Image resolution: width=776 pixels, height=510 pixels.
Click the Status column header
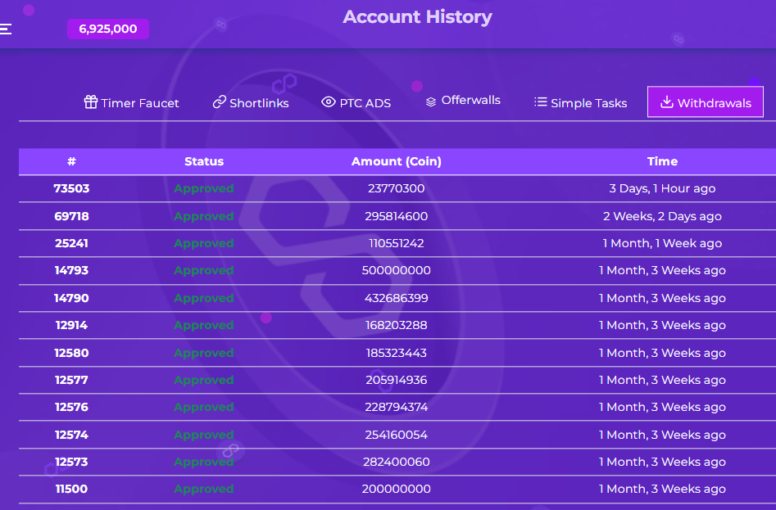[204, 161]
